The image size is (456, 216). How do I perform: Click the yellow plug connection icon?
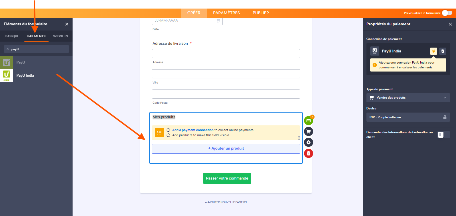point(433,51)
